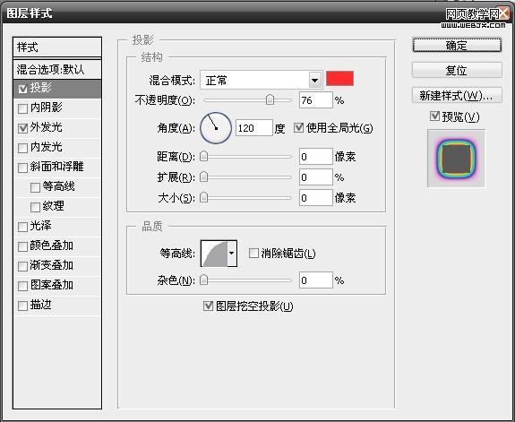The height and width of the screenshot is (422, 515).
Task: Select the 渐变叠加 style row label
Action: point(52,265)
